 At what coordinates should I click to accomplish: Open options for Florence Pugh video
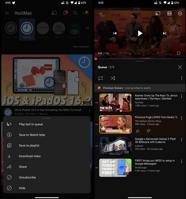click(x=182, y=118)
